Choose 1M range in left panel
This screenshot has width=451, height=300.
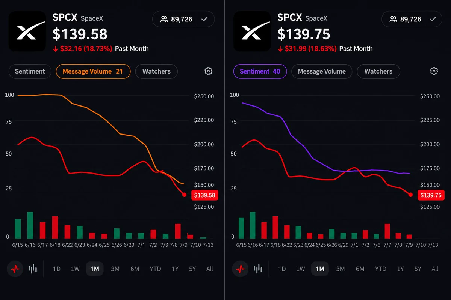point(95,268)
